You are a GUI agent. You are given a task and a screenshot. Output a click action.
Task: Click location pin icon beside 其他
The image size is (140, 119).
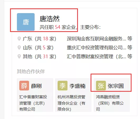click(x=19, y=56)
